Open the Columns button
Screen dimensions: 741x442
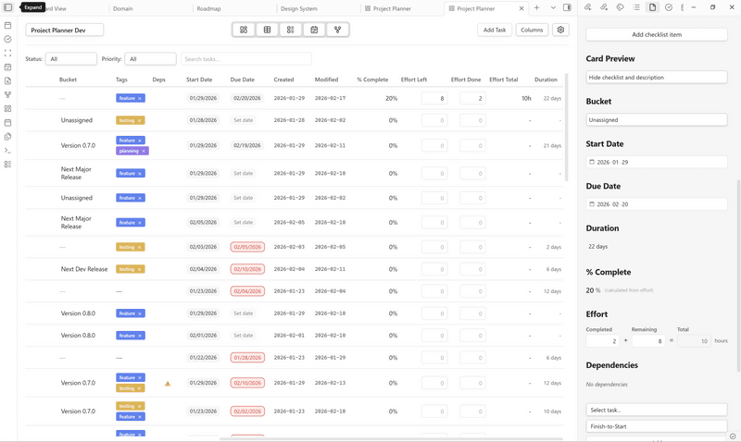(532, 30)
